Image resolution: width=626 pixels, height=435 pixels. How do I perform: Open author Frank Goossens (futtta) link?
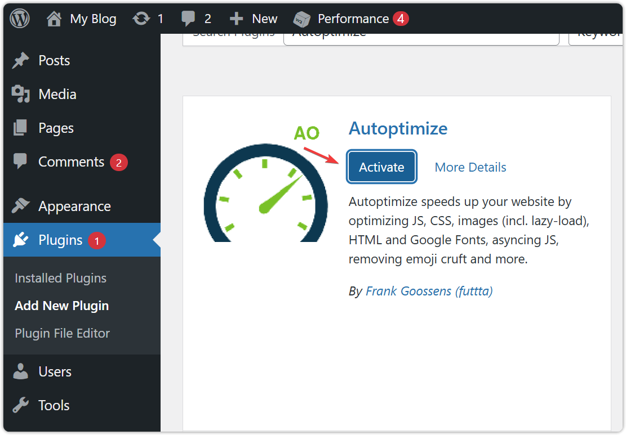(429, 291)
